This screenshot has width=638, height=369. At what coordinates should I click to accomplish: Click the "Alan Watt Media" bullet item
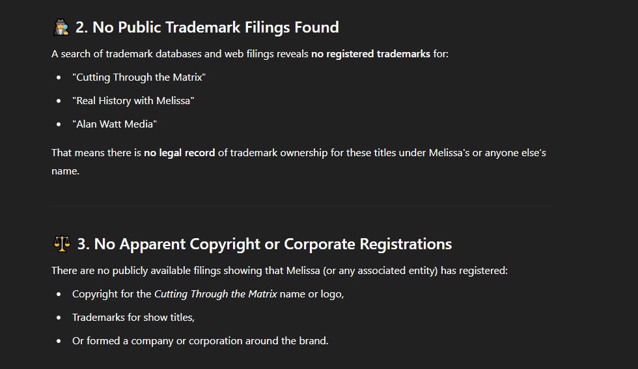[x=115, y=124]
